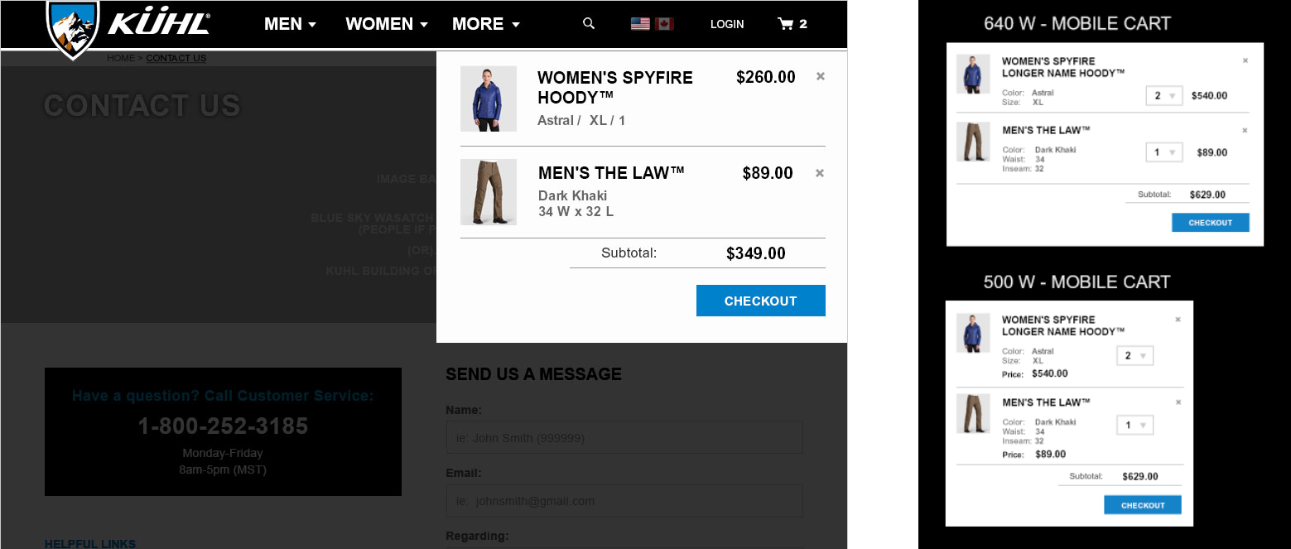This screenshot has width=1291, height=549.
Task: Remove Spyfire hoody in the 640 W mobile cart
Action: click(x=1245, y=60)
